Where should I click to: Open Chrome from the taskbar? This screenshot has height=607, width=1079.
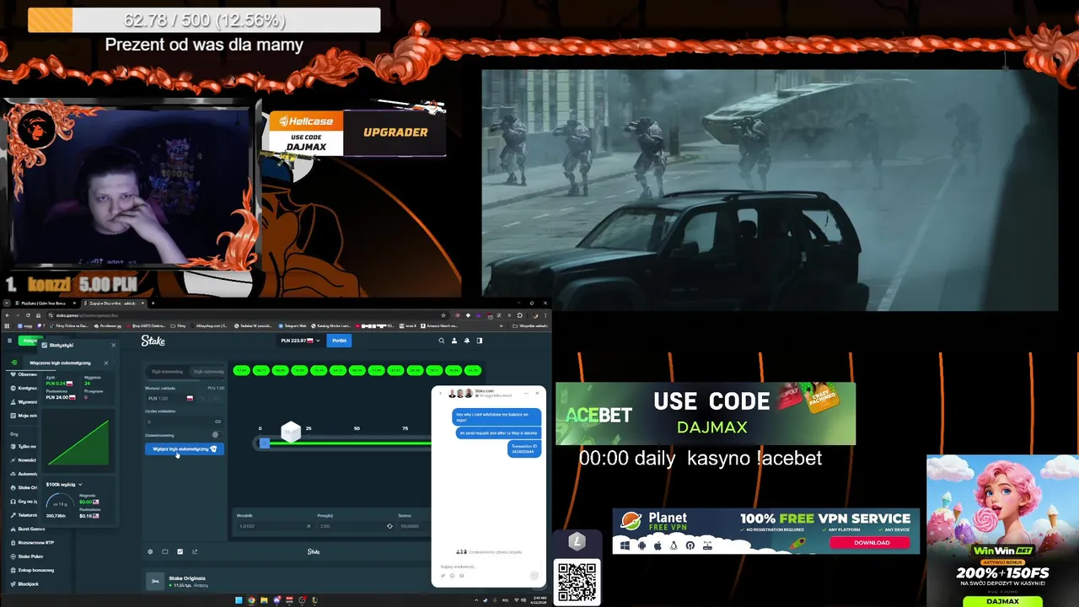pyautogui.click(x=251, y=600)
